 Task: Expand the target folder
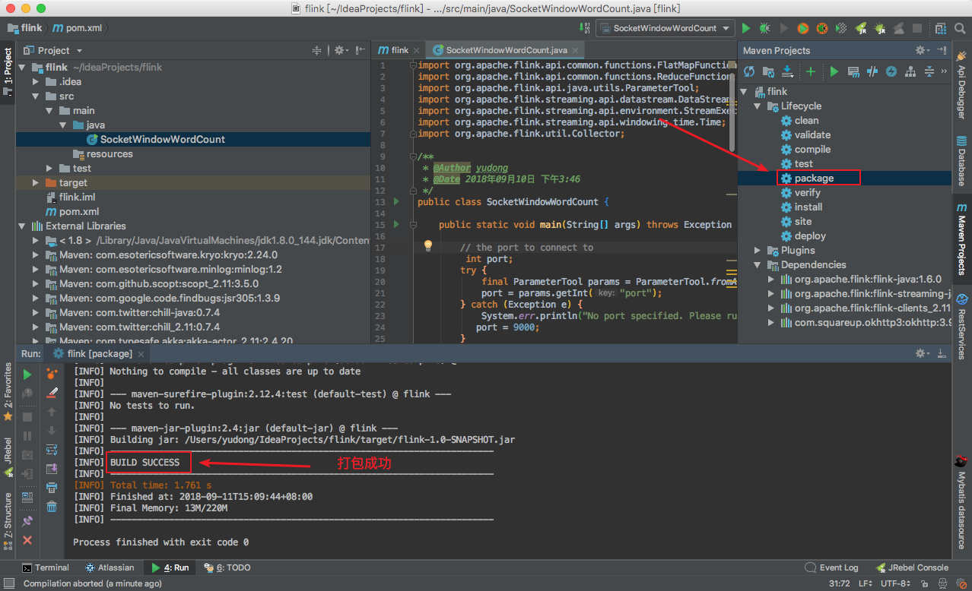pyautogui.click(x=36, y=183)
